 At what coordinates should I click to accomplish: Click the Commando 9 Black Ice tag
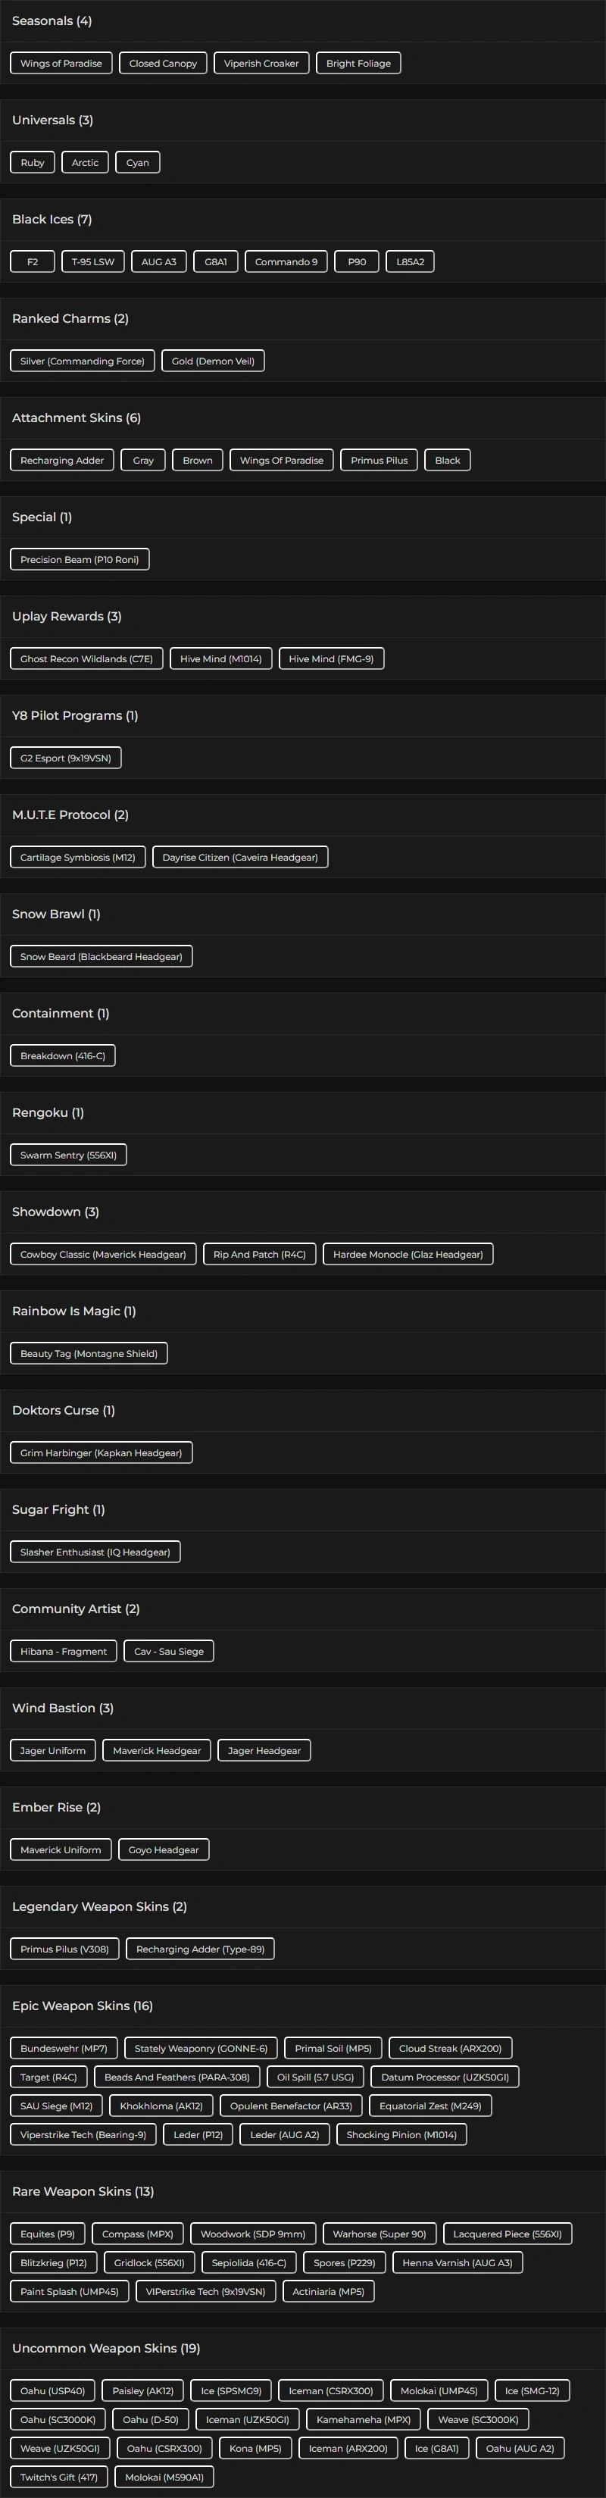(x=286, y=262)
